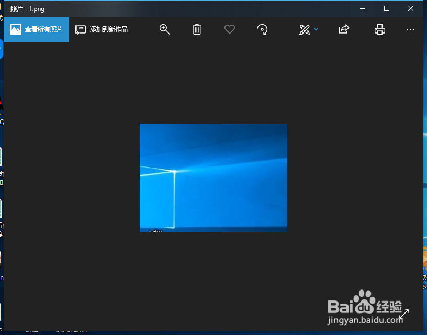Maximize the Photos window
The image size is (427, 335).
point(386,8)
